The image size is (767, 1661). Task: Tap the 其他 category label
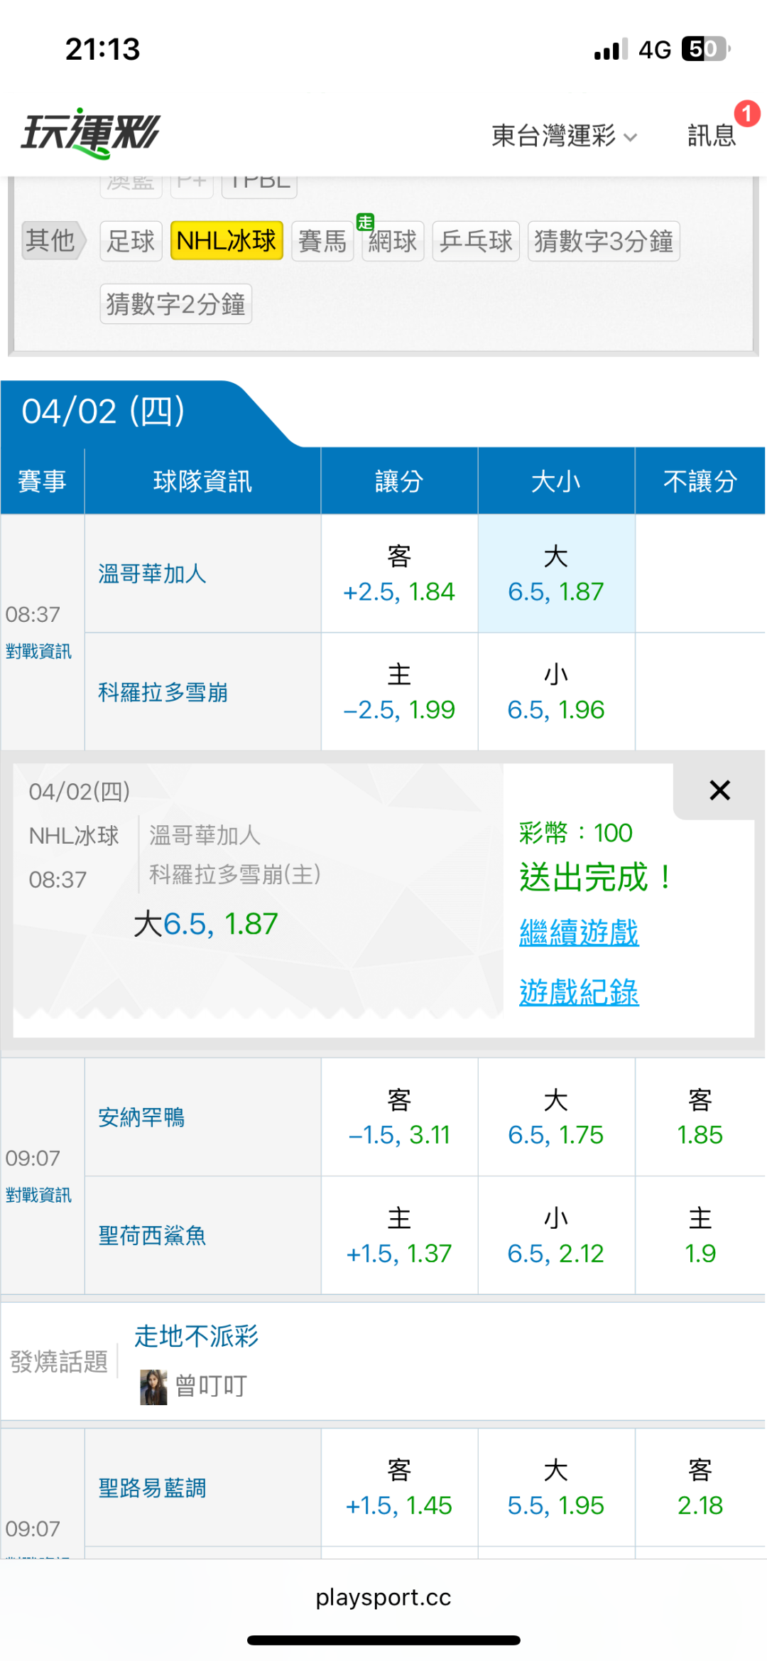(50, 241)
